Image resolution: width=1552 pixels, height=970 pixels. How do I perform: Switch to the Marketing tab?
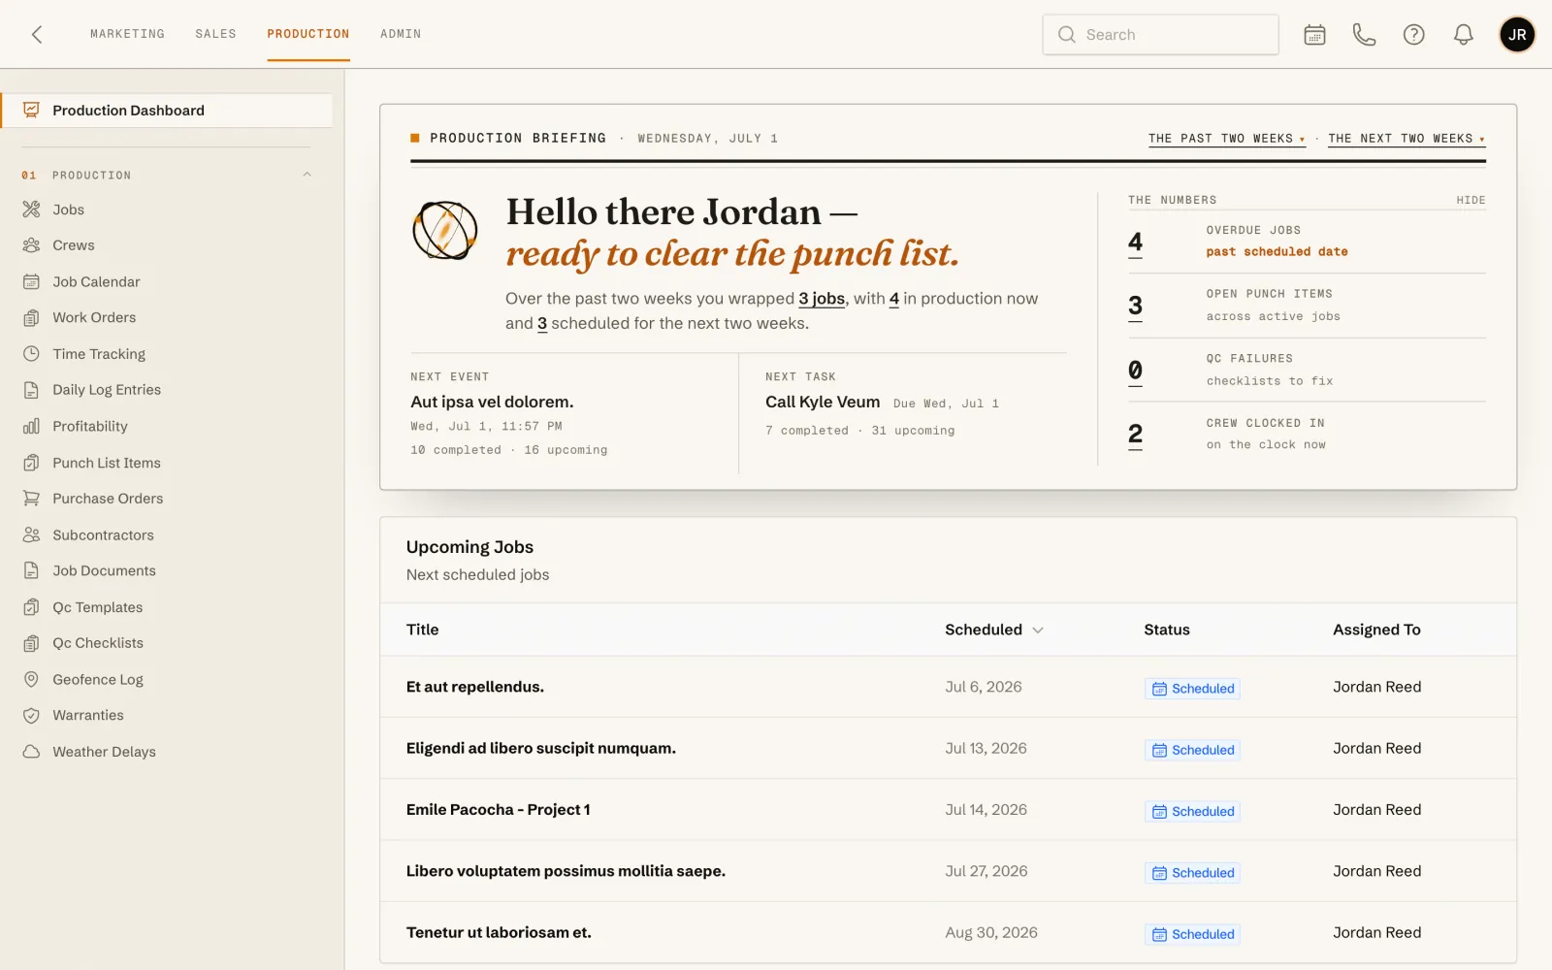pyautogui.click(x=127, y=34)
